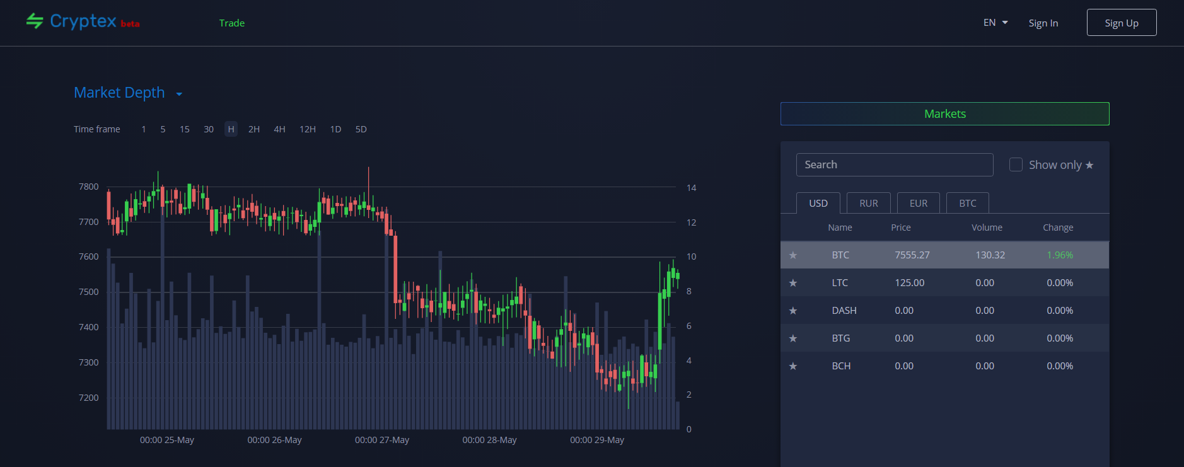Click the Sign In link
This screenshot has width=1184, height=467.
click(1043, 23)
